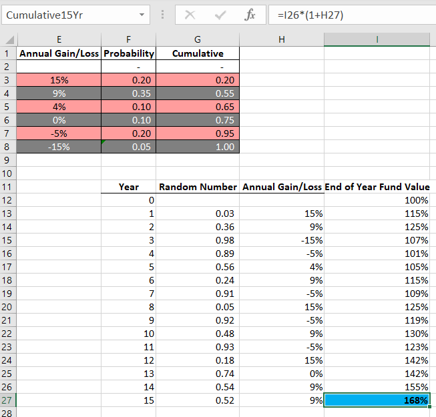
Task: Select column H header
Action: (281, 40)
